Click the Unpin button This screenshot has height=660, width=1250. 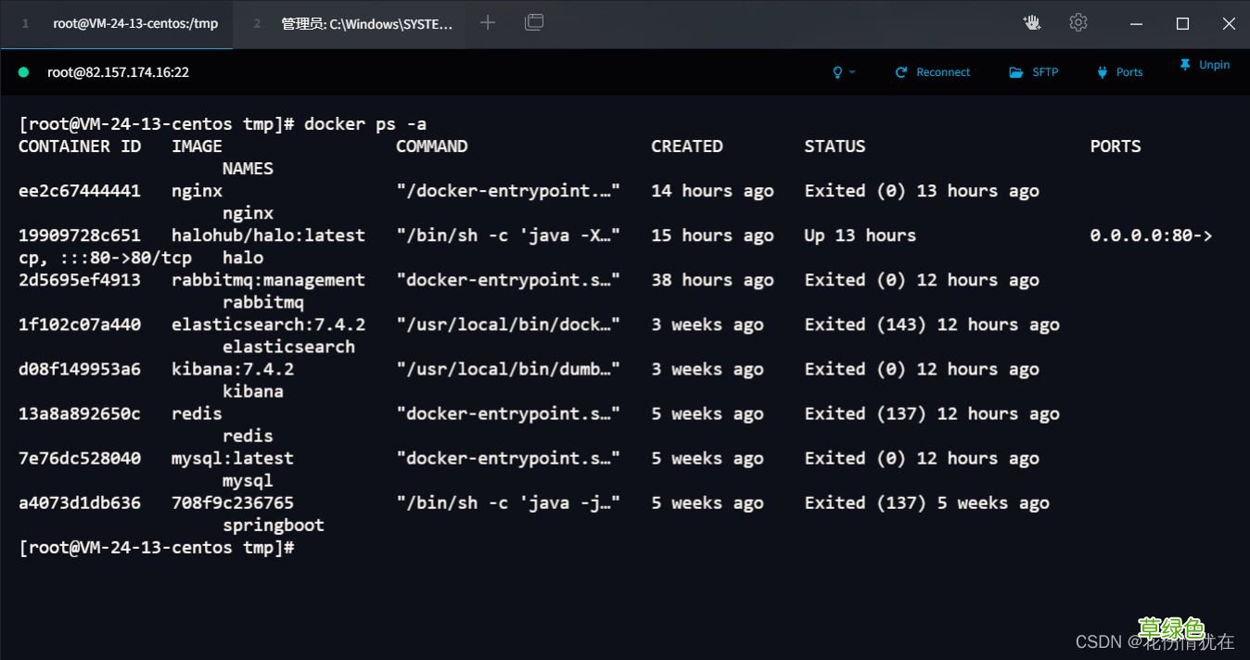pyautogui.click(x=1205, y=65)
